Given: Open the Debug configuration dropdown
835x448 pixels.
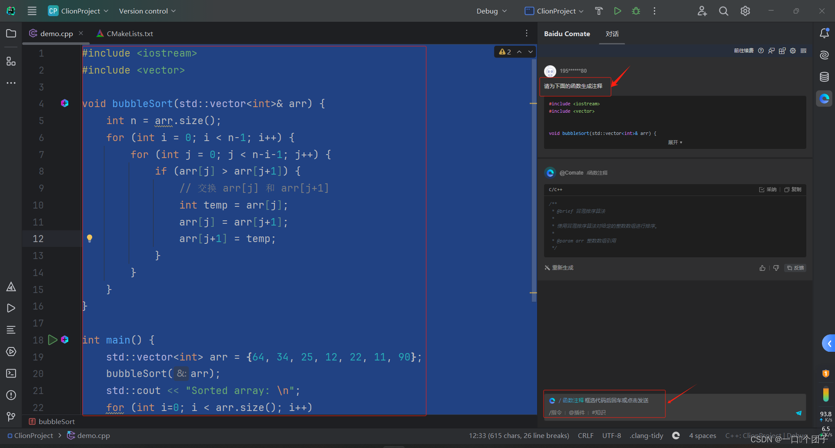Looking at the screenshot, I should click(x=491, y=11).
